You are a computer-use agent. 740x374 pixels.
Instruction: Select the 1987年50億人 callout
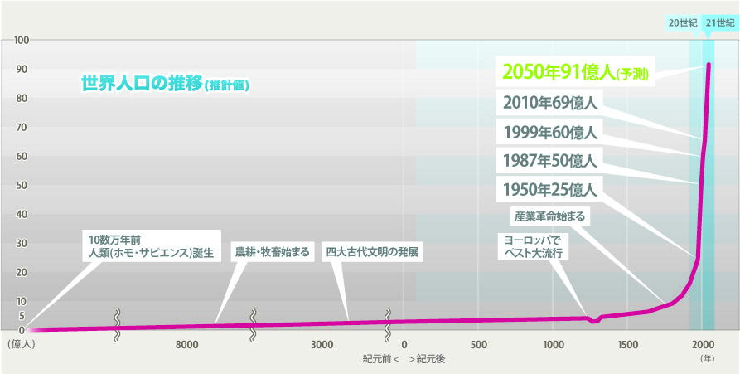pyautogui.click(x=550, y=161)
